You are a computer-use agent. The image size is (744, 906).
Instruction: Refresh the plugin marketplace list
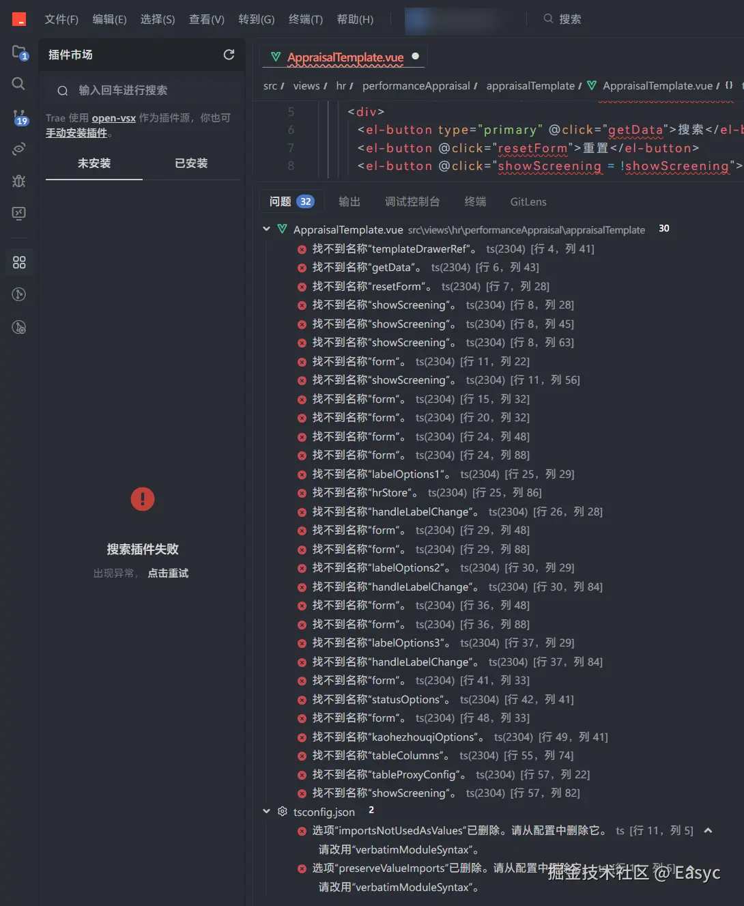click(229, 55)
